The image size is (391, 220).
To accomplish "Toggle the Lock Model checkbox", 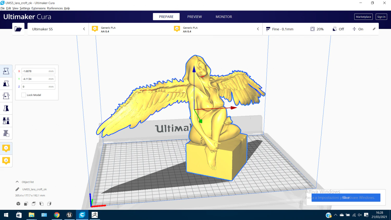I will tap(24, 95).
